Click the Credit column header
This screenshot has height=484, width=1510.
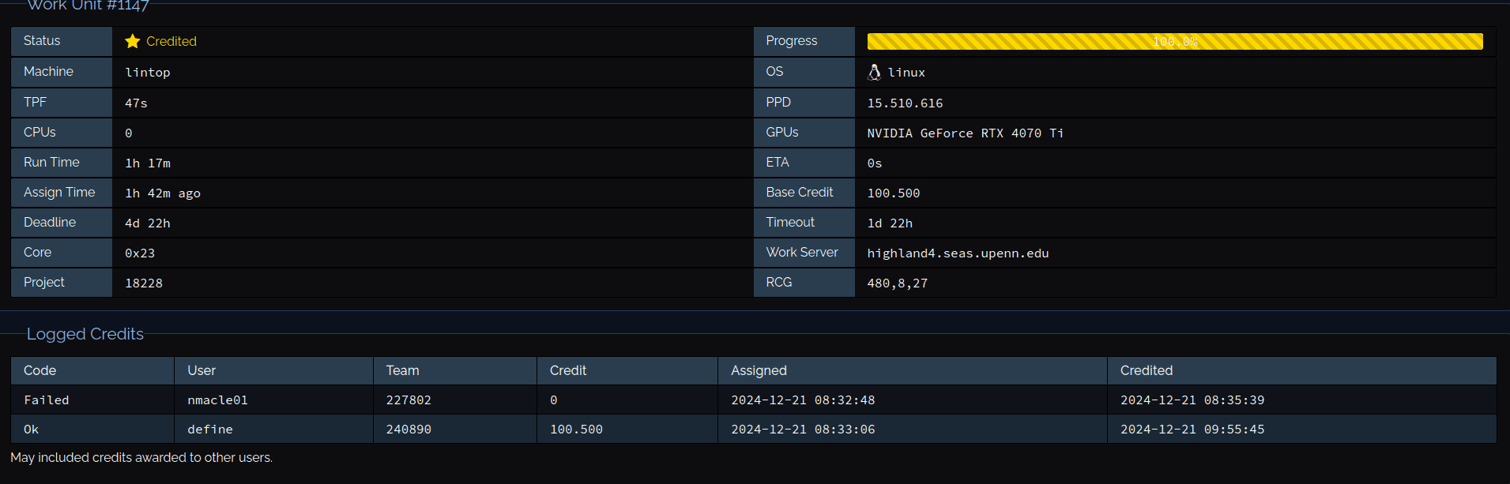coord(568,370)
